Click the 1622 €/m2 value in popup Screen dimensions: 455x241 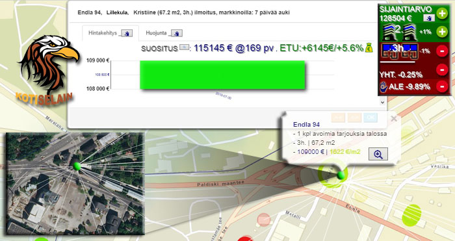[x=345, y=151]
